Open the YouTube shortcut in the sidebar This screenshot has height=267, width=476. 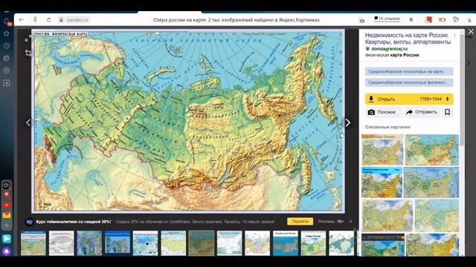7,205
